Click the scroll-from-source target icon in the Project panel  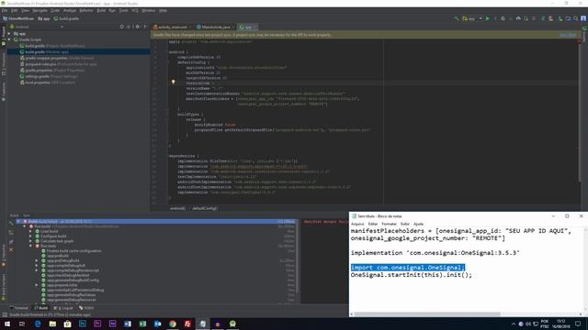click(x=122, y=27)
